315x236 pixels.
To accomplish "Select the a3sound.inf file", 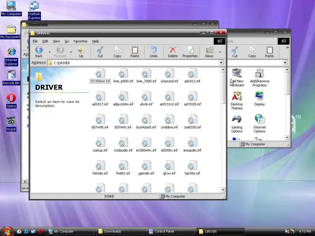I will 169,76.
